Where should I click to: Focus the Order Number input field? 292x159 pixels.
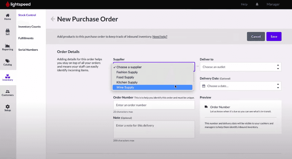tap(154, 105)
